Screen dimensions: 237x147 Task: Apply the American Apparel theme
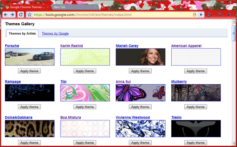tap(196, 71)
